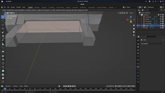Hide the Crown object with eye icon

tap(161, 19)
